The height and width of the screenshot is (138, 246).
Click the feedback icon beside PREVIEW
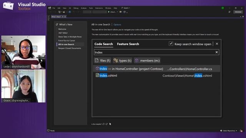[229, 12]
